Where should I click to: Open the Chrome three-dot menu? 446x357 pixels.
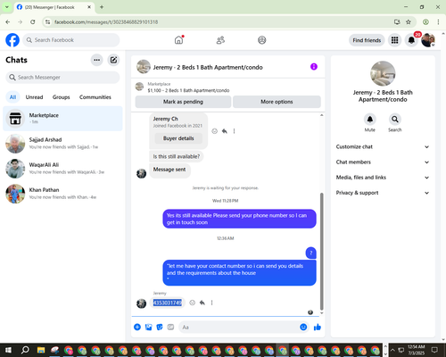[x=438, y=21]
